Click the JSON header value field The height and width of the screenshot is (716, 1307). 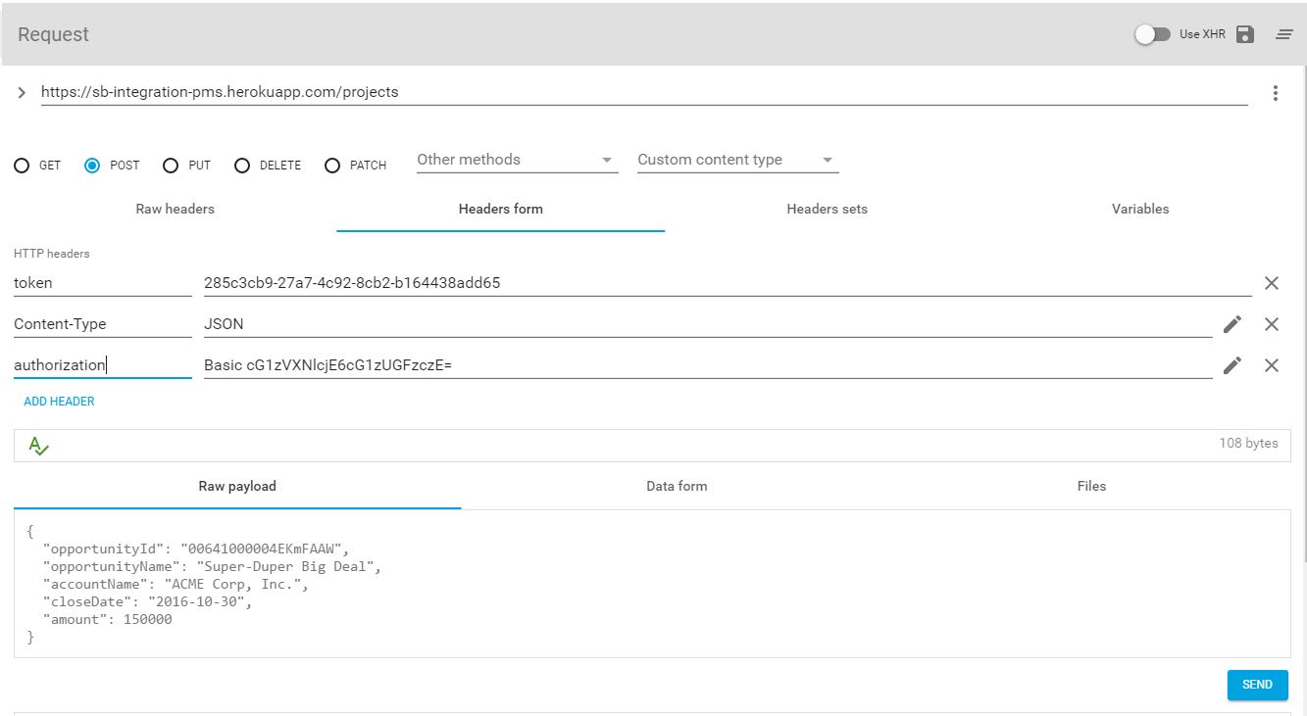[x=708, y=324]
